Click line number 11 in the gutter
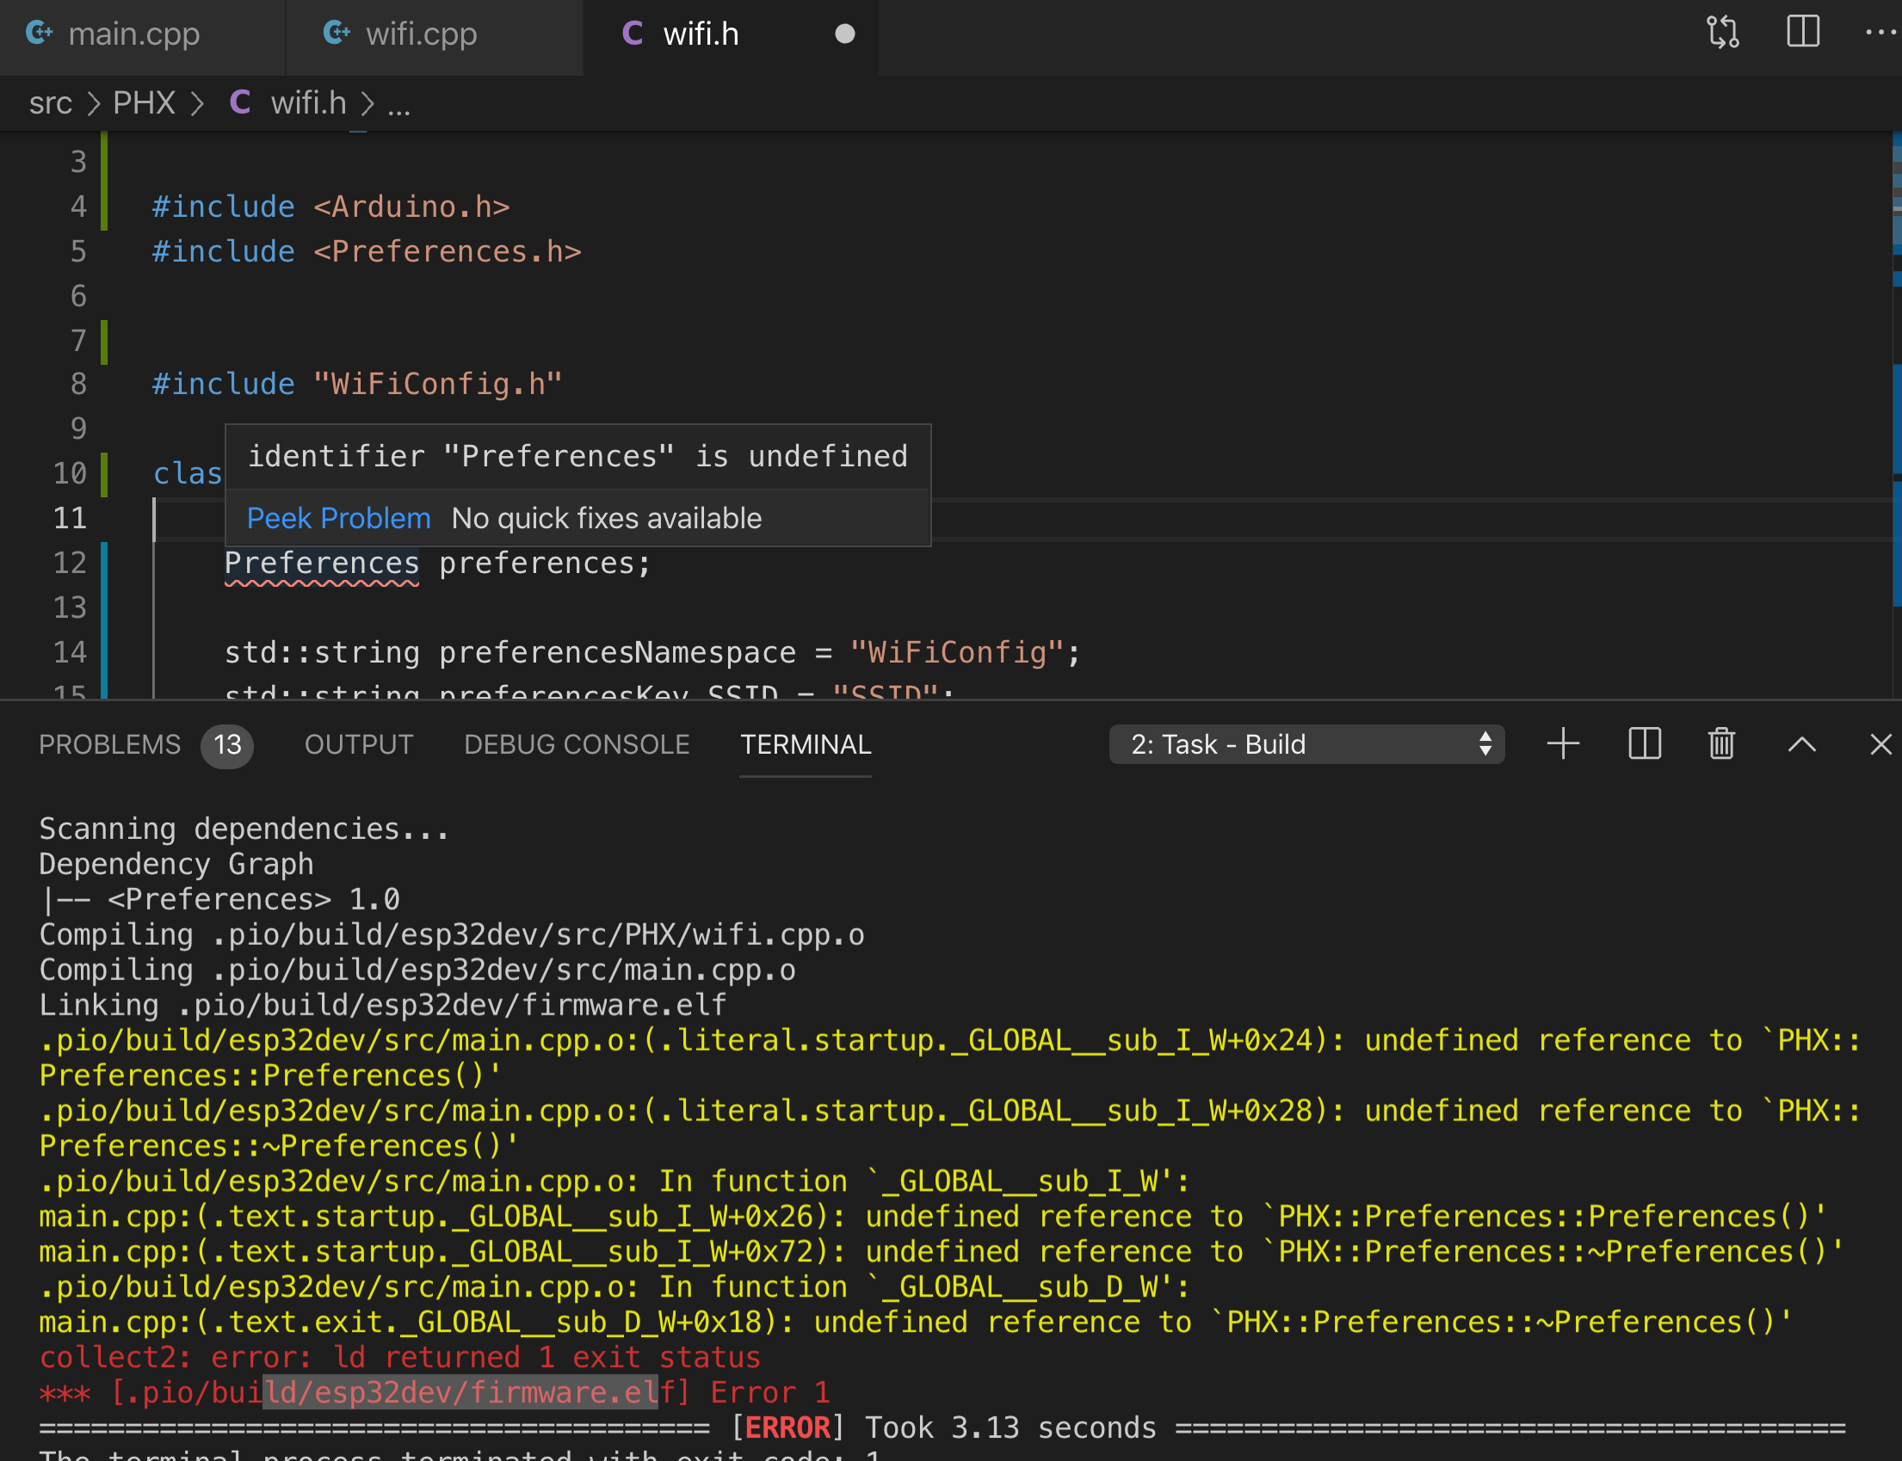Viewport: 1902px width, 1461px height. [x=70, y=518]
